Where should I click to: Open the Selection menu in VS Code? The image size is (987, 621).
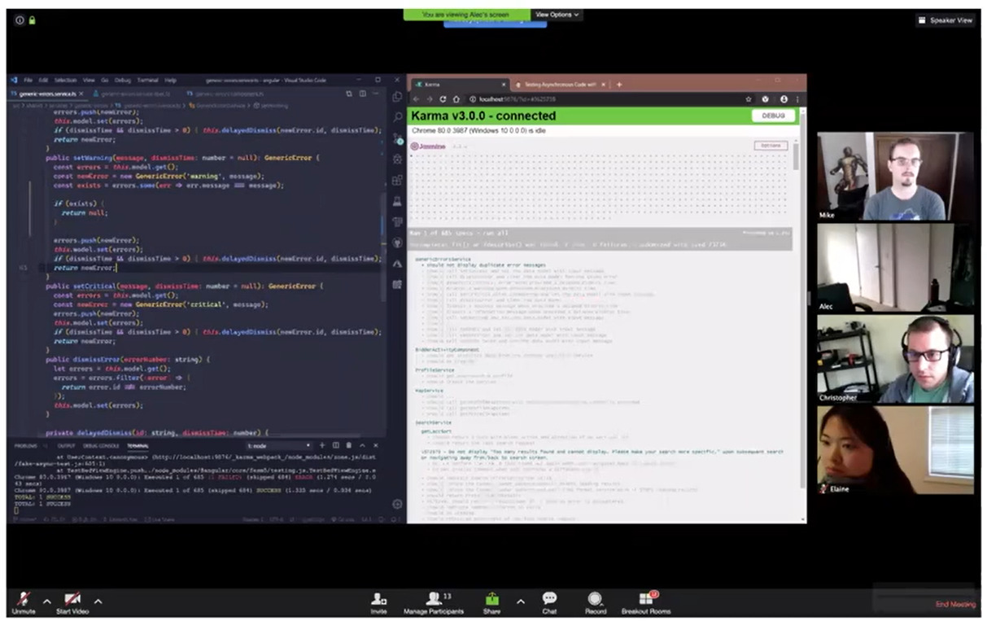point(65,81)
